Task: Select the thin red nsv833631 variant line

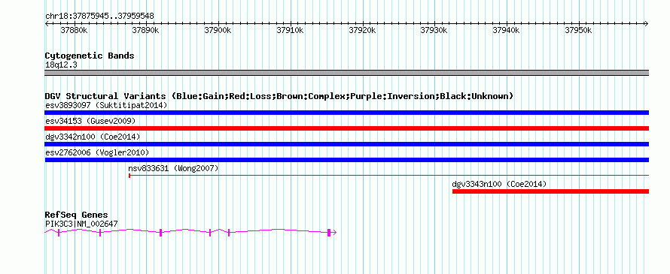Action: 389,175
